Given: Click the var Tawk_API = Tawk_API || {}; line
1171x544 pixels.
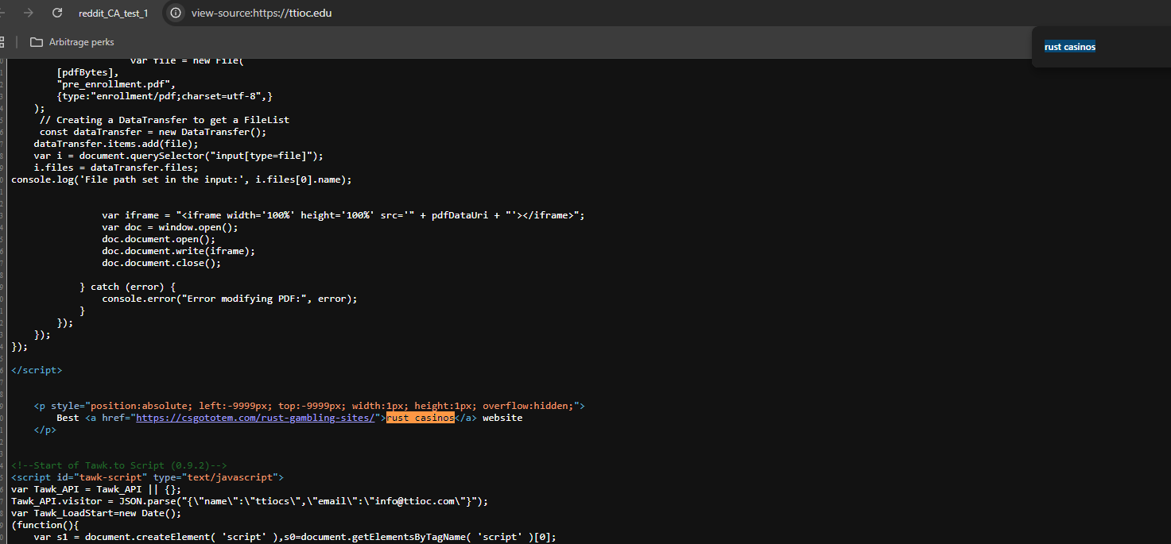Looking at the screenshot, I should 96,489.
